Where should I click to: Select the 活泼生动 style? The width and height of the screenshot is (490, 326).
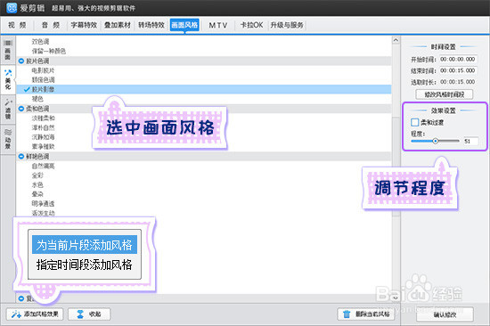pos(43,213)
